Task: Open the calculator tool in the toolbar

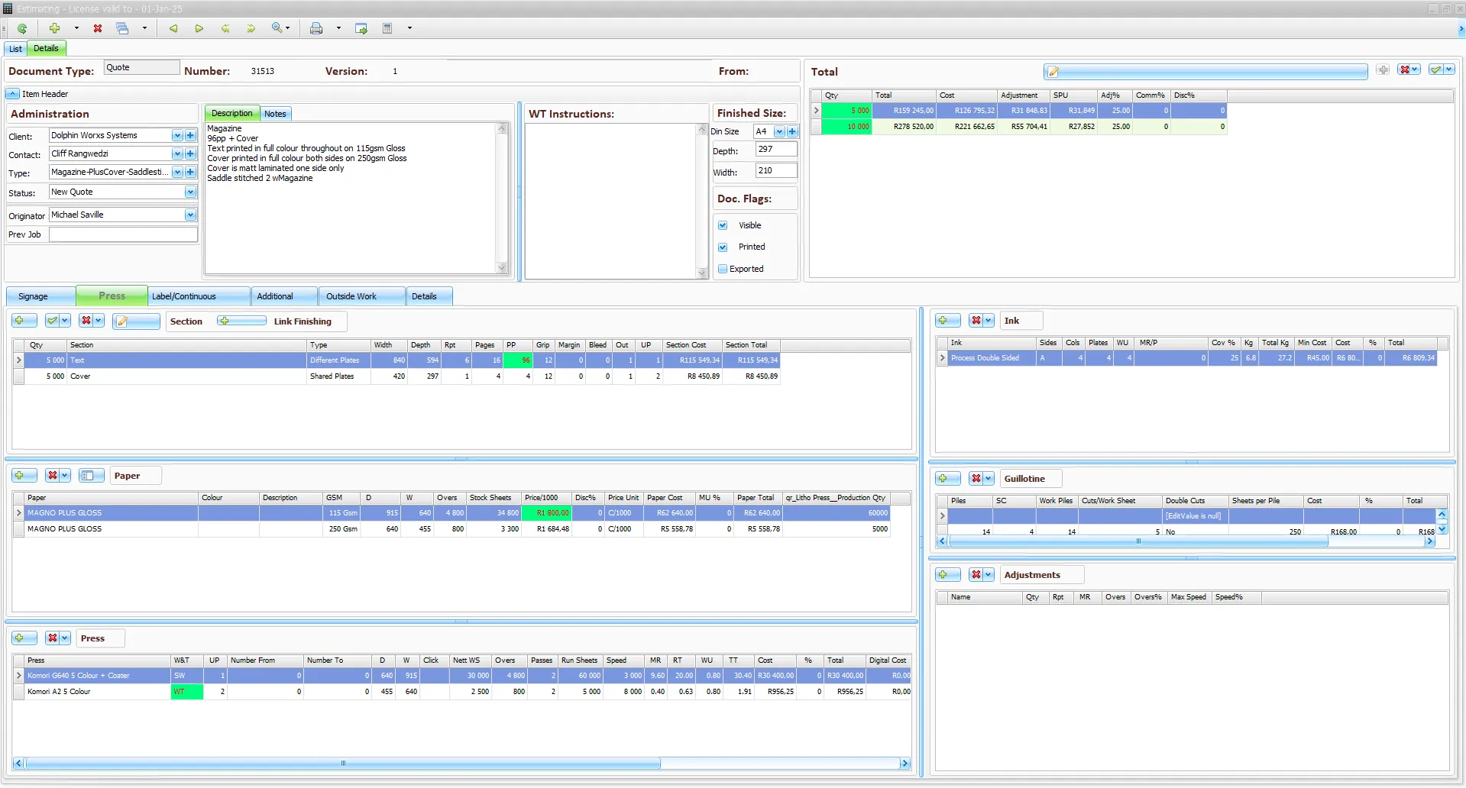Action: coord(387,28)
